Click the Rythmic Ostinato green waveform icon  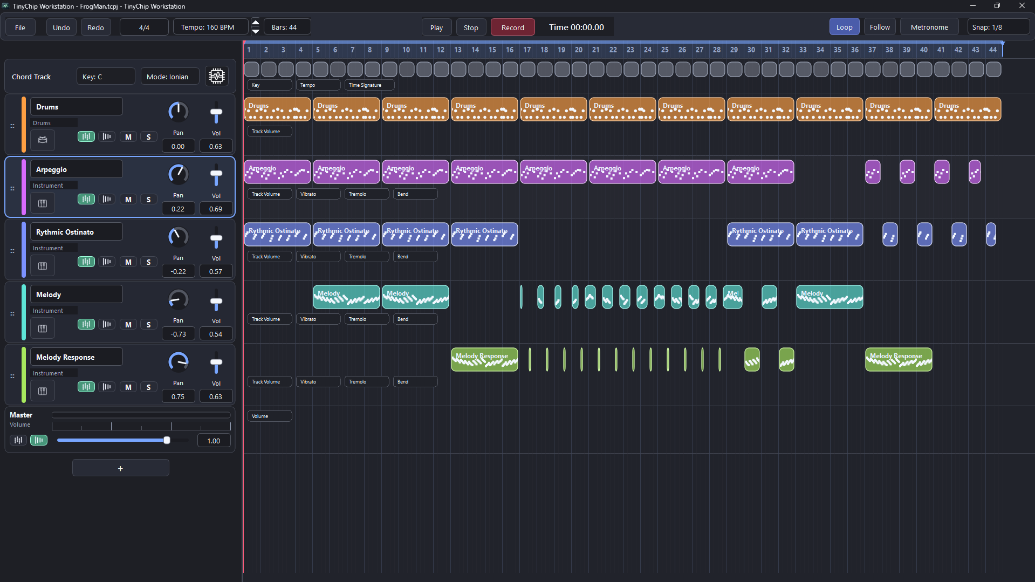[x=86, y=262]
